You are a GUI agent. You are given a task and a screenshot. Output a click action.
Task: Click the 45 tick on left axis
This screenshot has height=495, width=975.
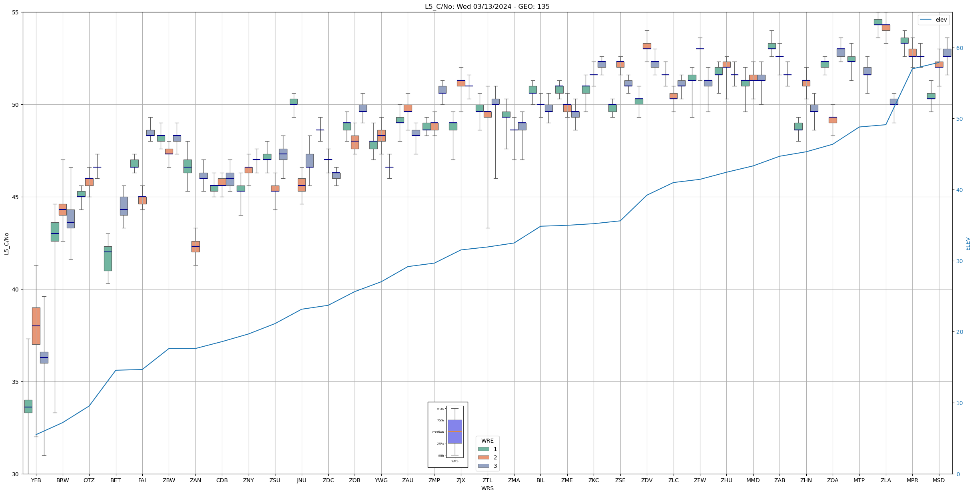[16, 197]
